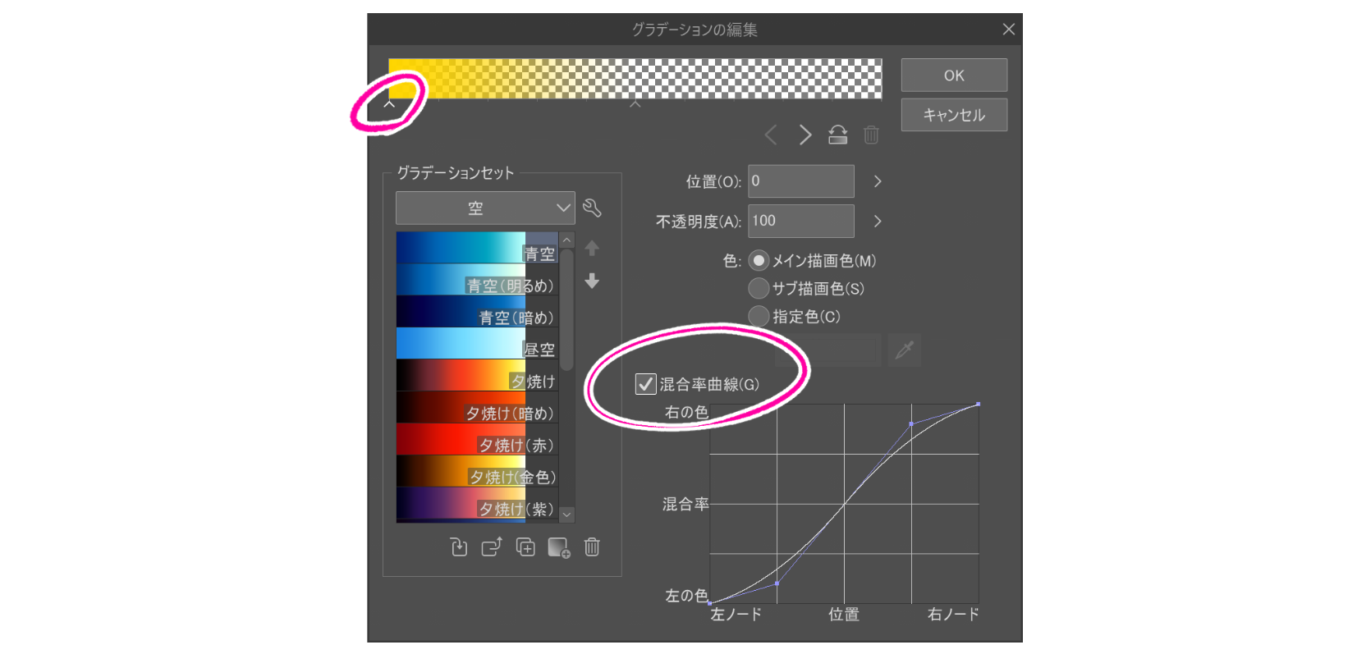Click the wrench icon beside the gradient set dropdown
Screen dimensions: 1357x654
[x=592, y=208]
